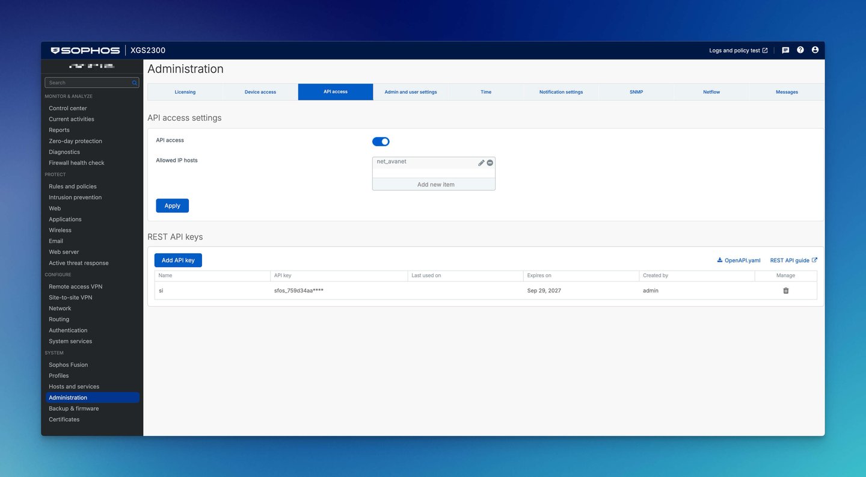The height and width of the screenshot is (477, 866).
Task: Go to Remote access VPN
Action: coord(76,286)
